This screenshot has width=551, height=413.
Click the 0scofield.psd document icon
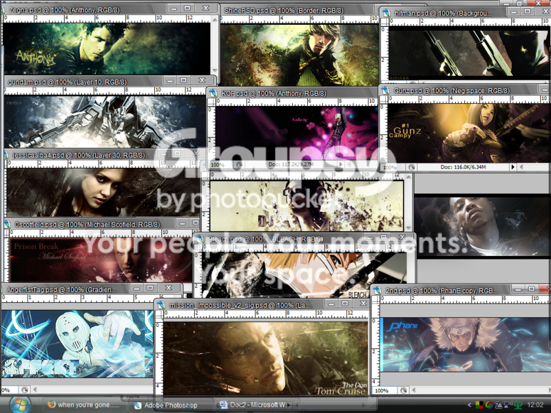pyautogui.click(x=7, y=224)
